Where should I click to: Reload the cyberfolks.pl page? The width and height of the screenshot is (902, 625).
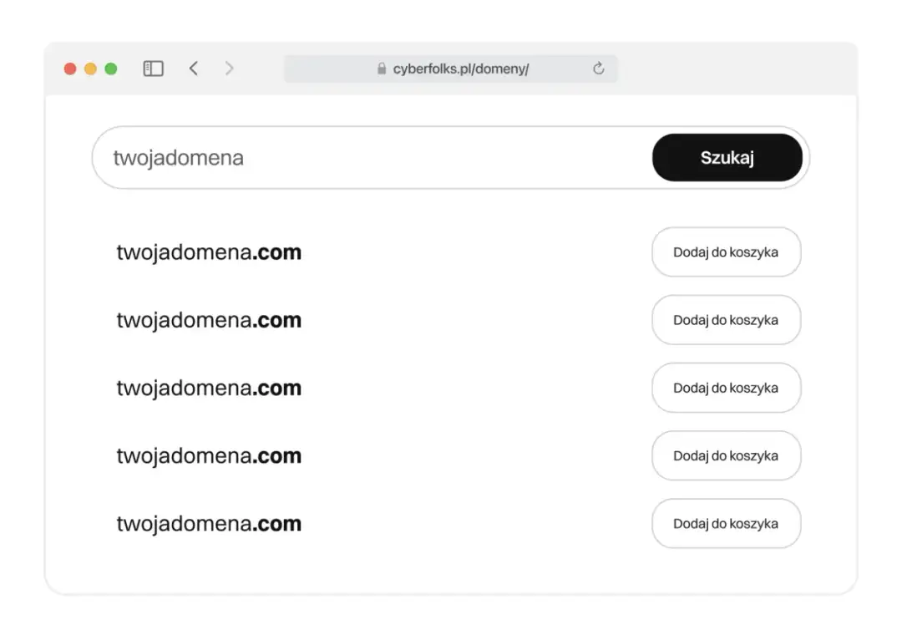598,69
